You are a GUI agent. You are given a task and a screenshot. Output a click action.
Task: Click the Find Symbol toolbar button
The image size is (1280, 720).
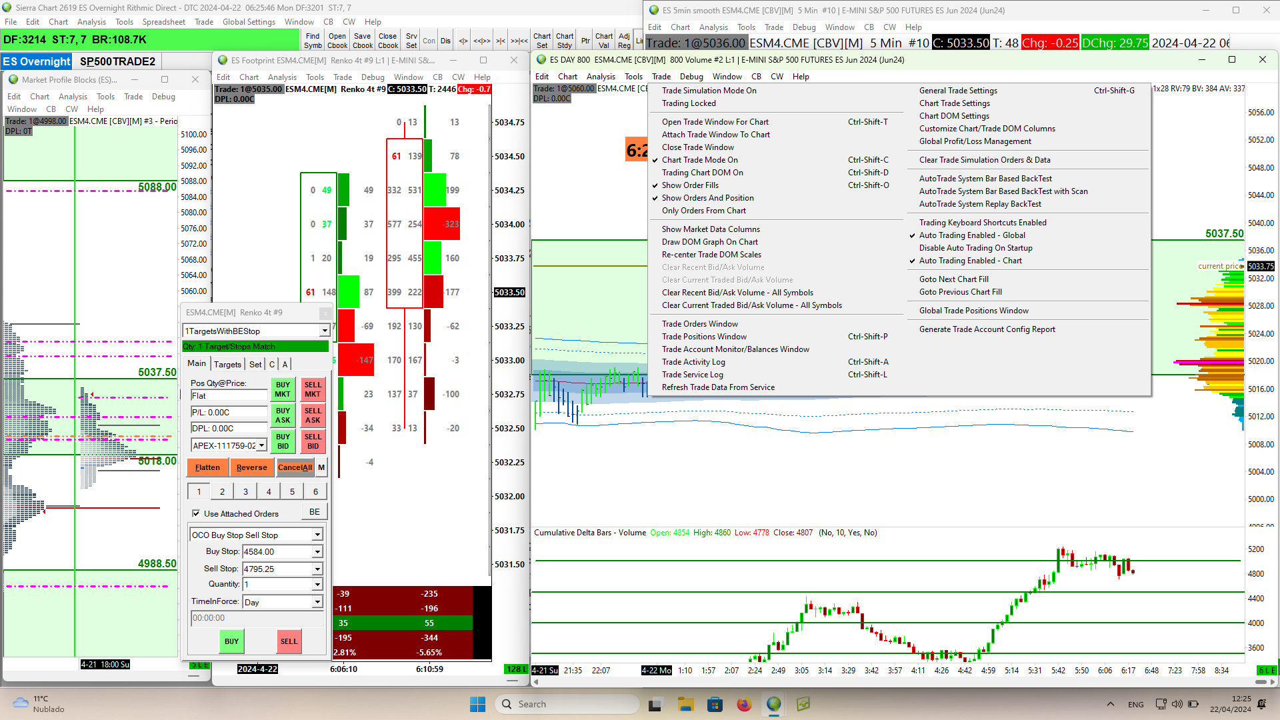click(x=313, y=41)
